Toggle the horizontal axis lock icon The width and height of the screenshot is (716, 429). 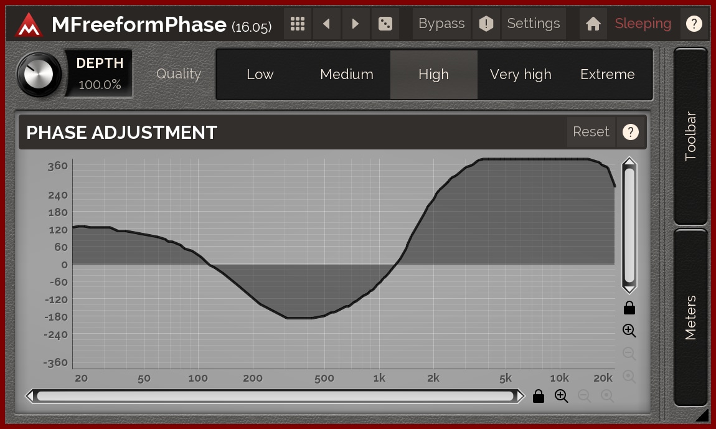click(539, 396)
